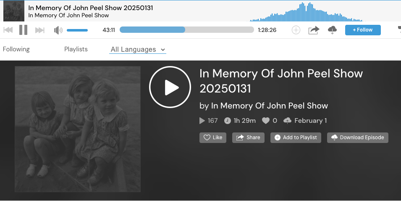Adjust the volume slider

[77, 30]
